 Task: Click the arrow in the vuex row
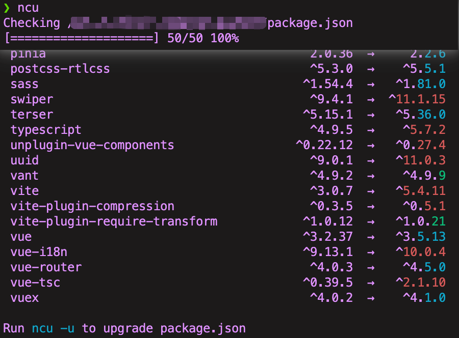pos(371,298)
